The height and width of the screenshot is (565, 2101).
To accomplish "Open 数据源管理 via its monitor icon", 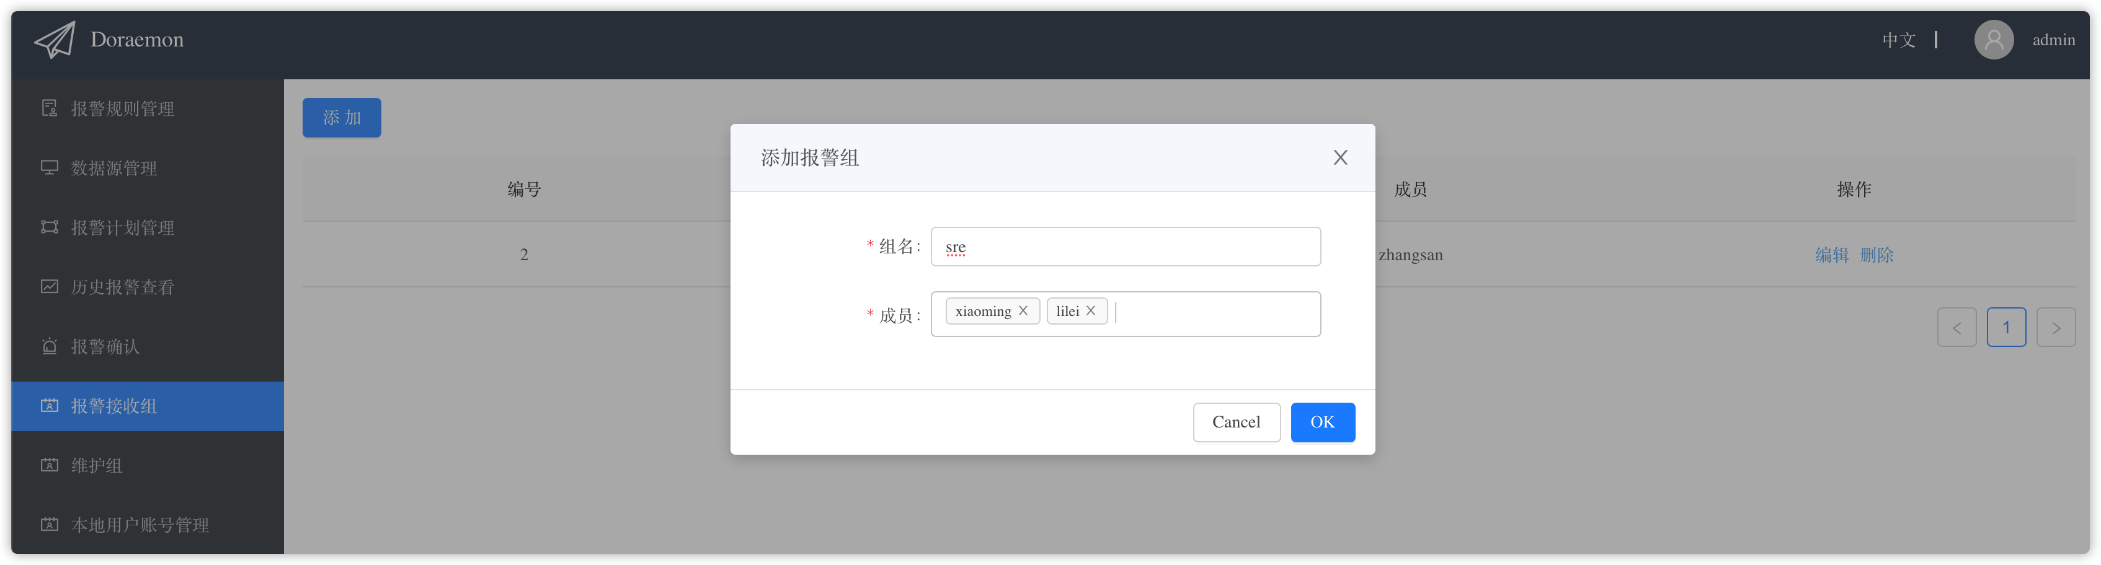I will [x=49, y=167].
